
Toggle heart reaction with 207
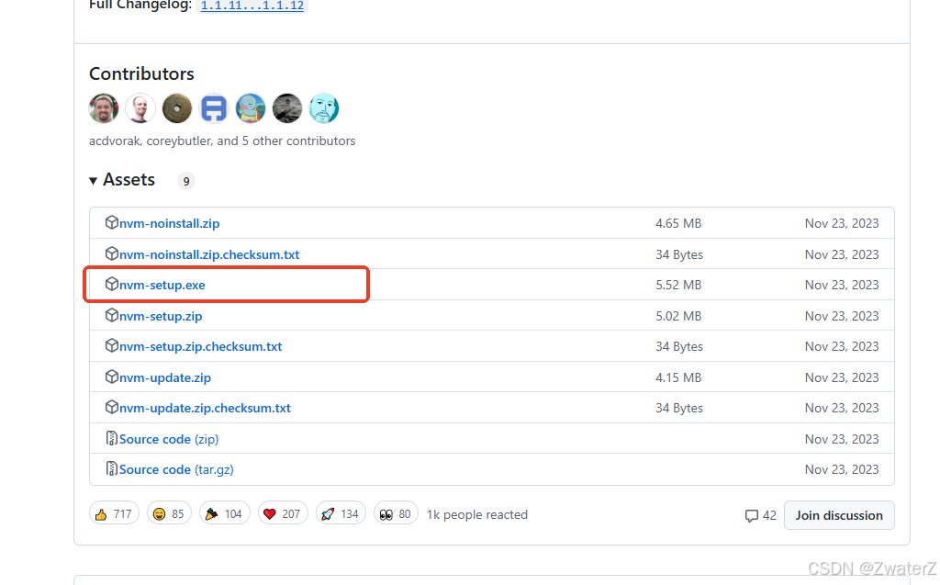(x=283, y=514)
